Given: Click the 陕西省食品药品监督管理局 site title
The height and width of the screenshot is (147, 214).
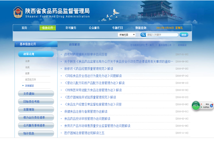Looking at the screenshot, I should [x=57, y=11].
